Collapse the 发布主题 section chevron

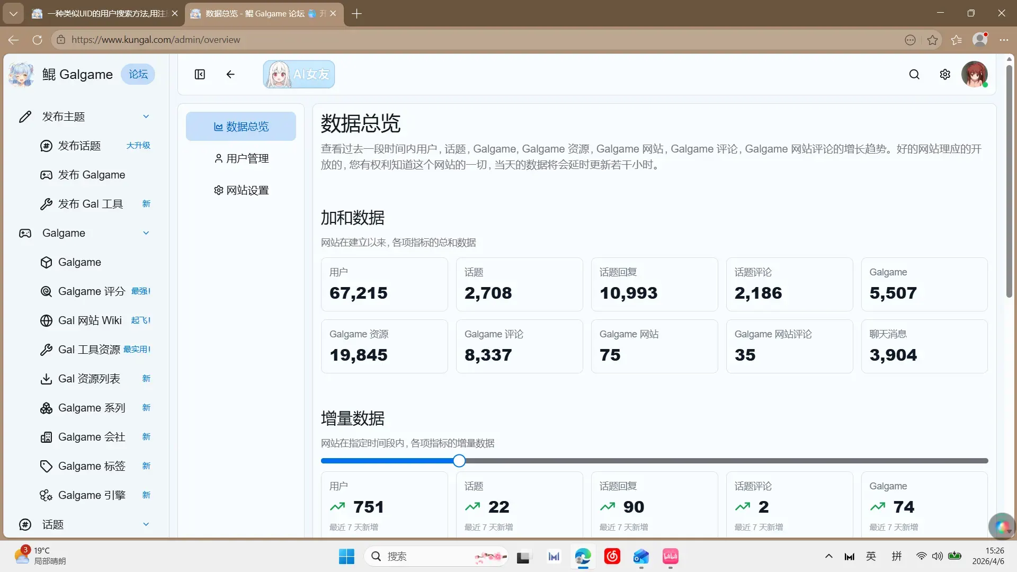pyautogui.click(x=146, y=117)
